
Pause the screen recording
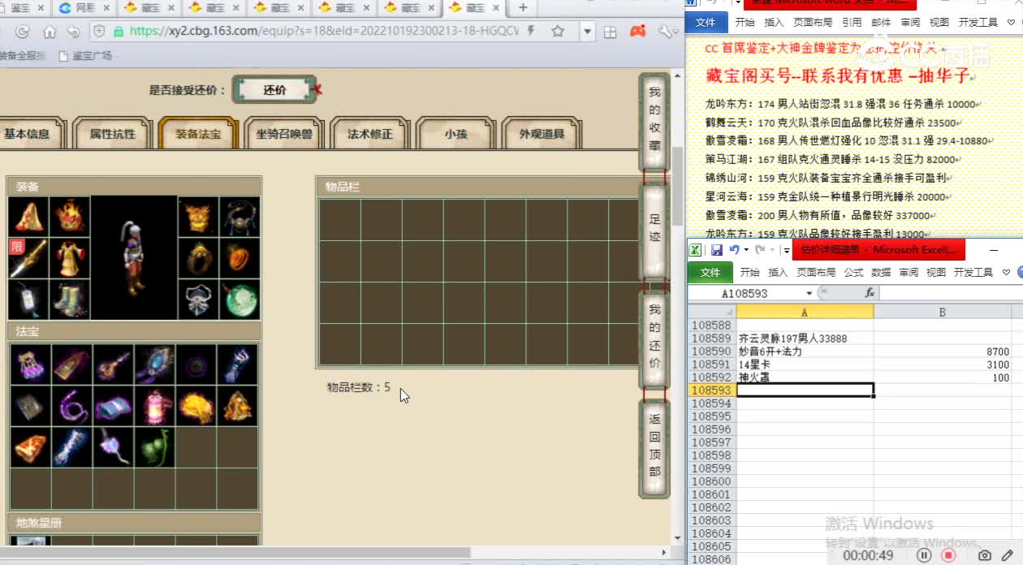(924, 555)
